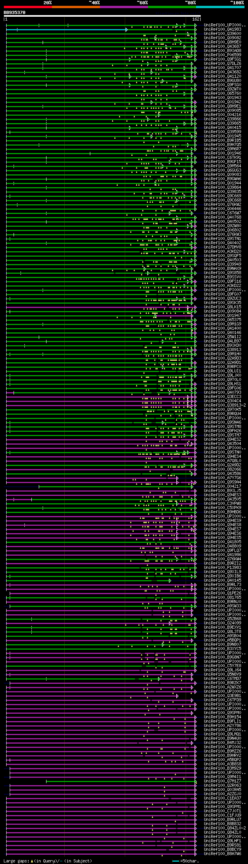
Task: Open the last hit UniRef100_B8A7W6
Action: pyautogui.click(x=222, y=854)
